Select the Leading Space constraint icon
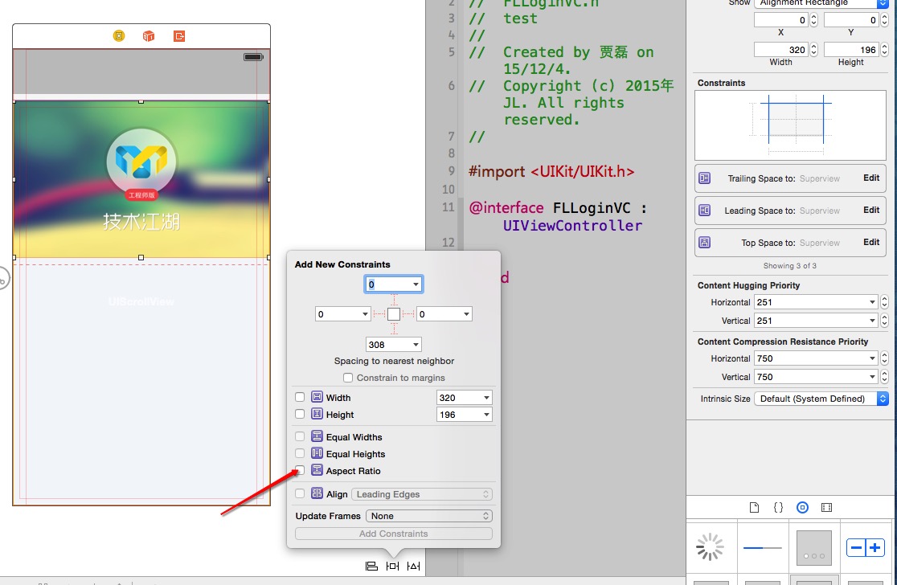The height and width of the screenshot is (585, 897). point(705,211)
